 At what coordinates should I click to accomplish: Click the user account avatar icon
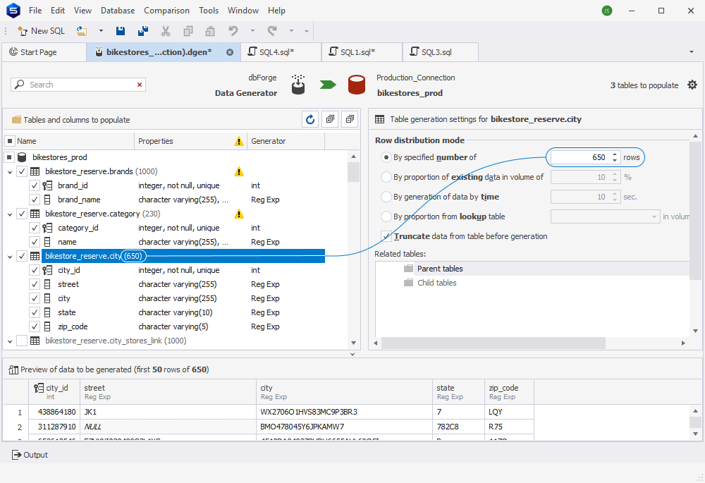click(x=607, y=11)
